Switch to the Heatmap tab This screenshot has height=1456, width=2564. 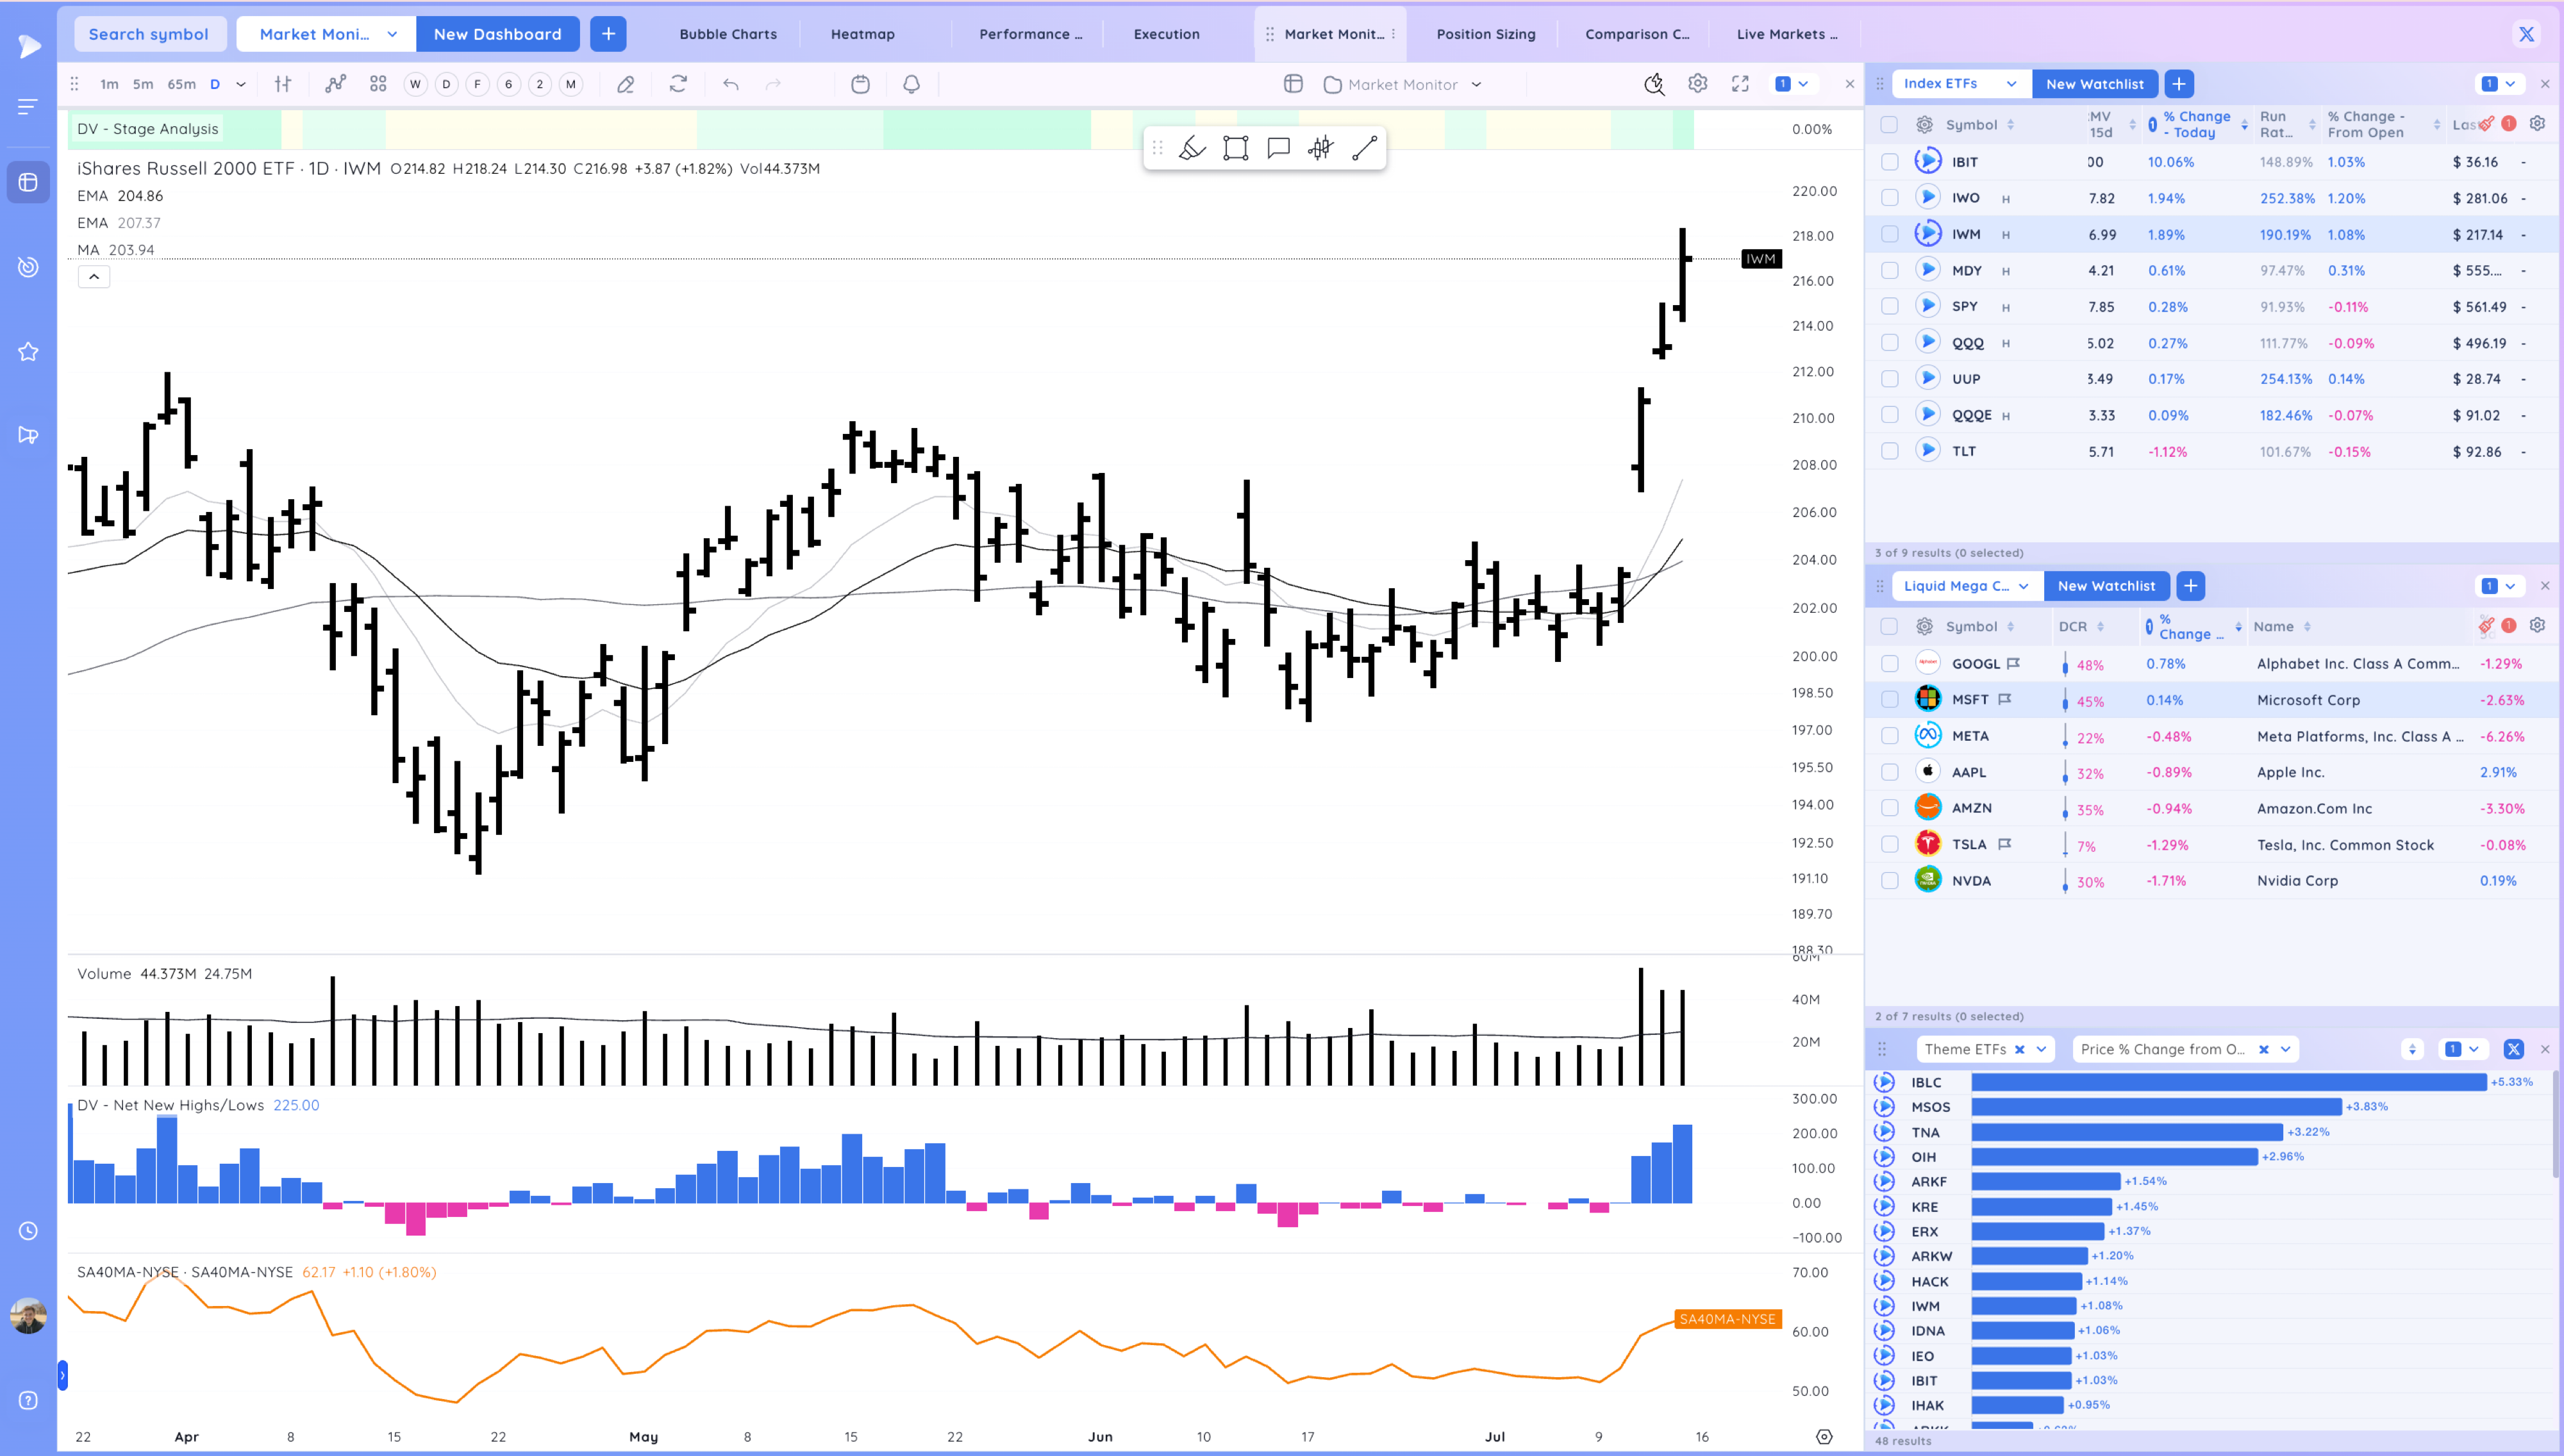[862, 34]
